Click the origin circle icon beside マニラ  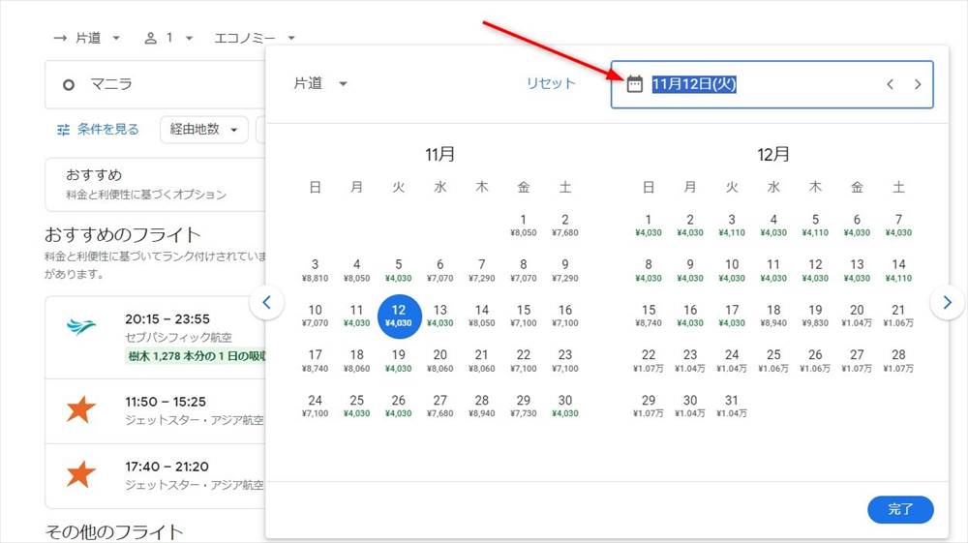68,84
